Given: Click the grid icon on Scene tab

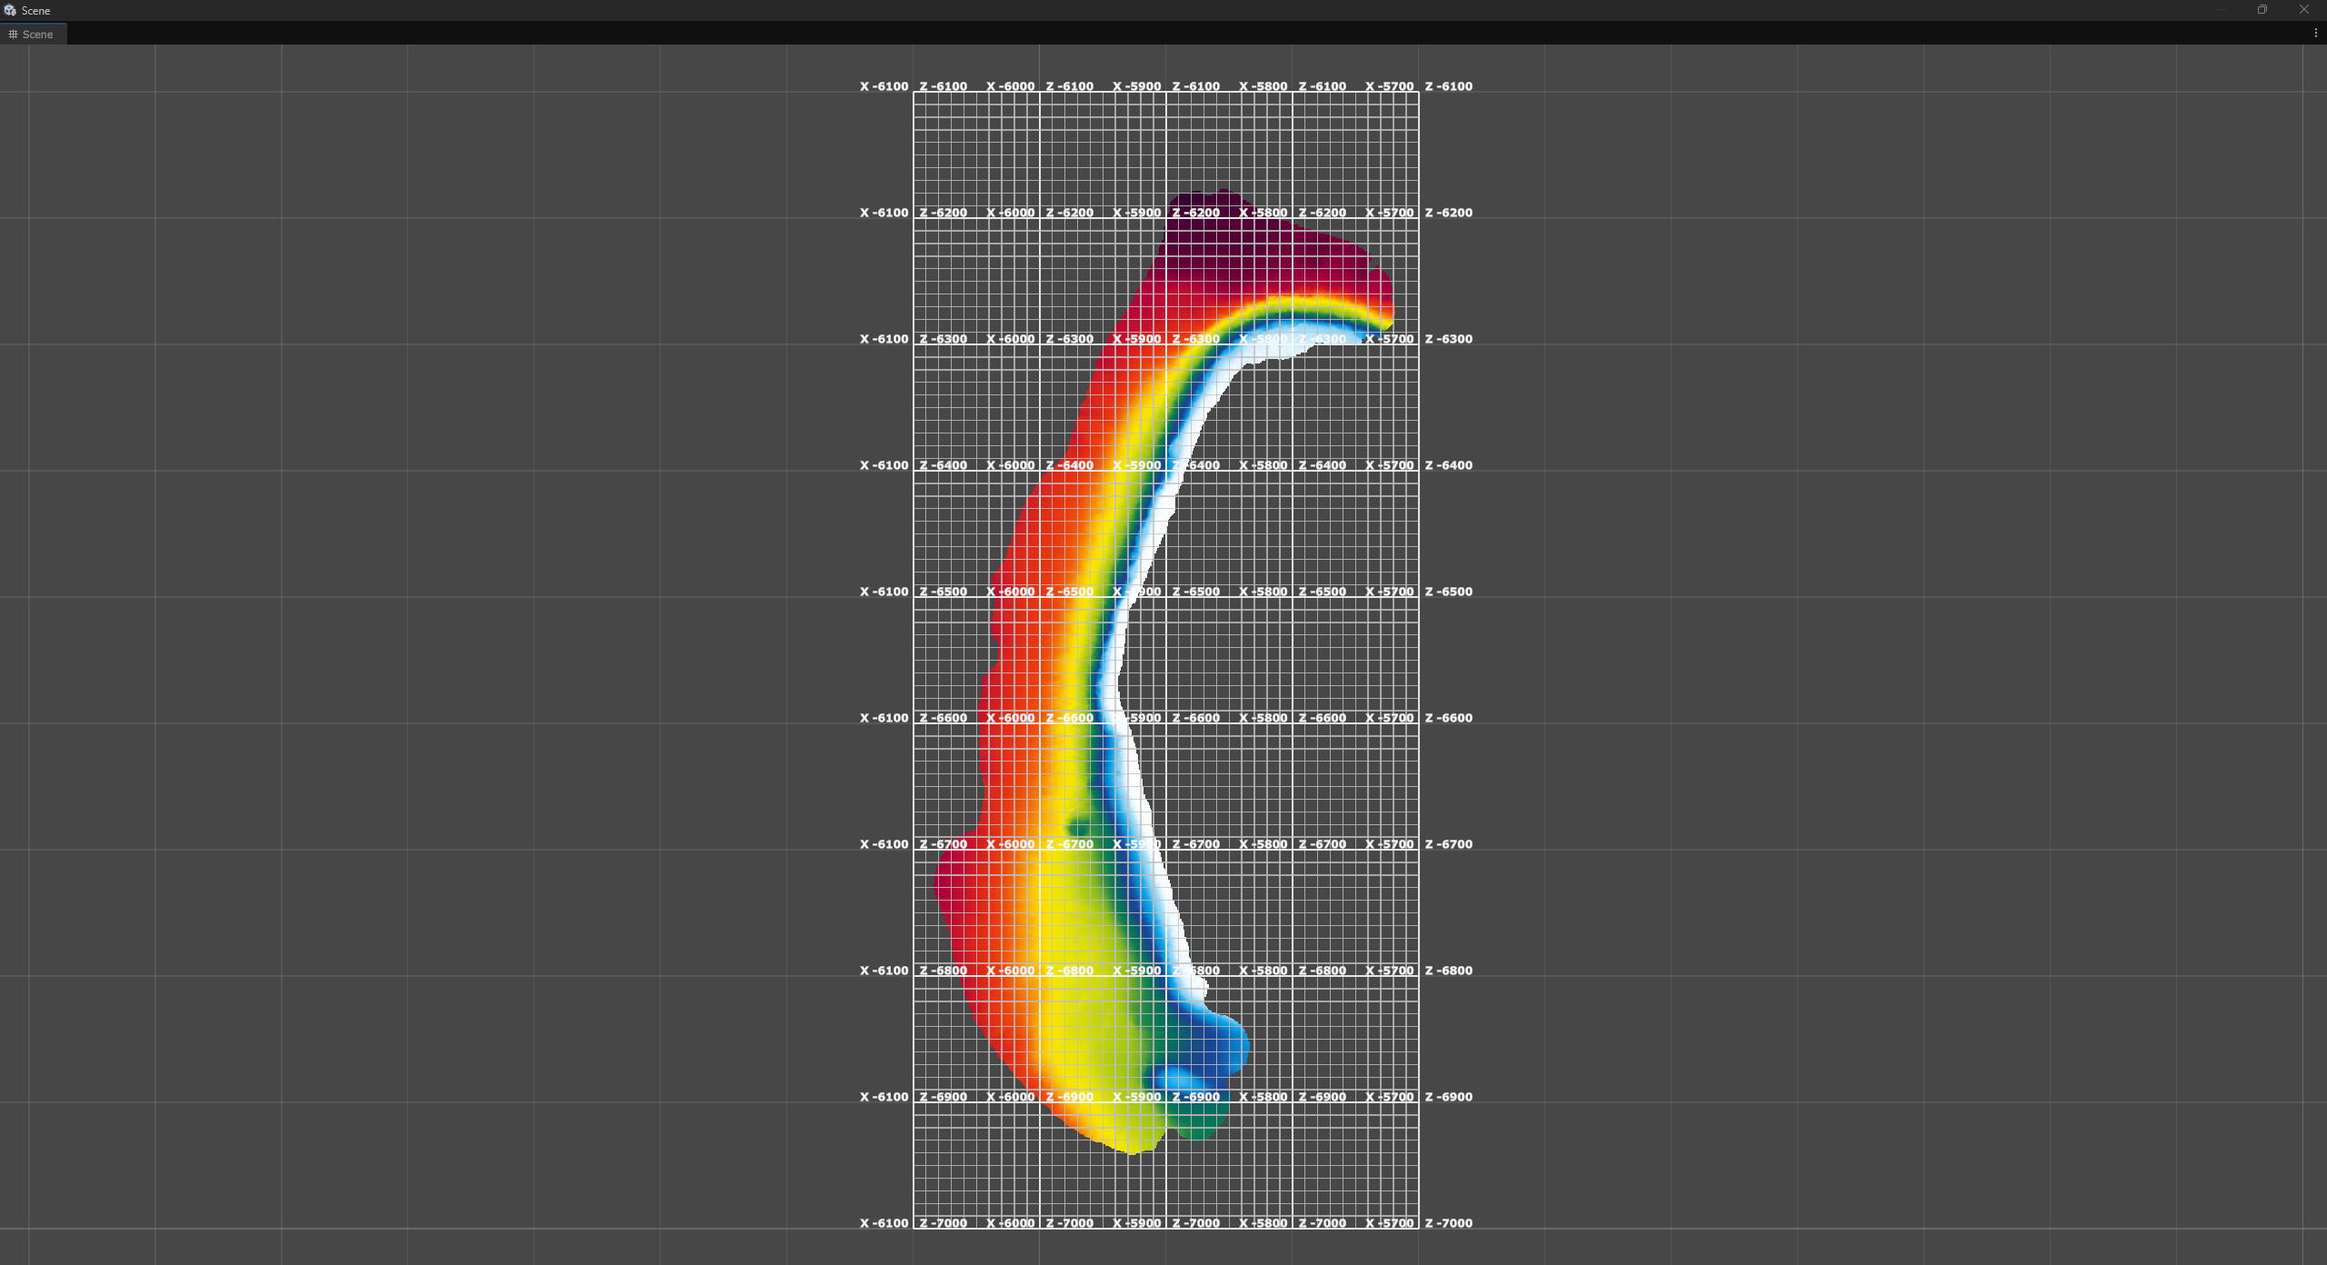Looking at the screenshot, I should 13,35.
